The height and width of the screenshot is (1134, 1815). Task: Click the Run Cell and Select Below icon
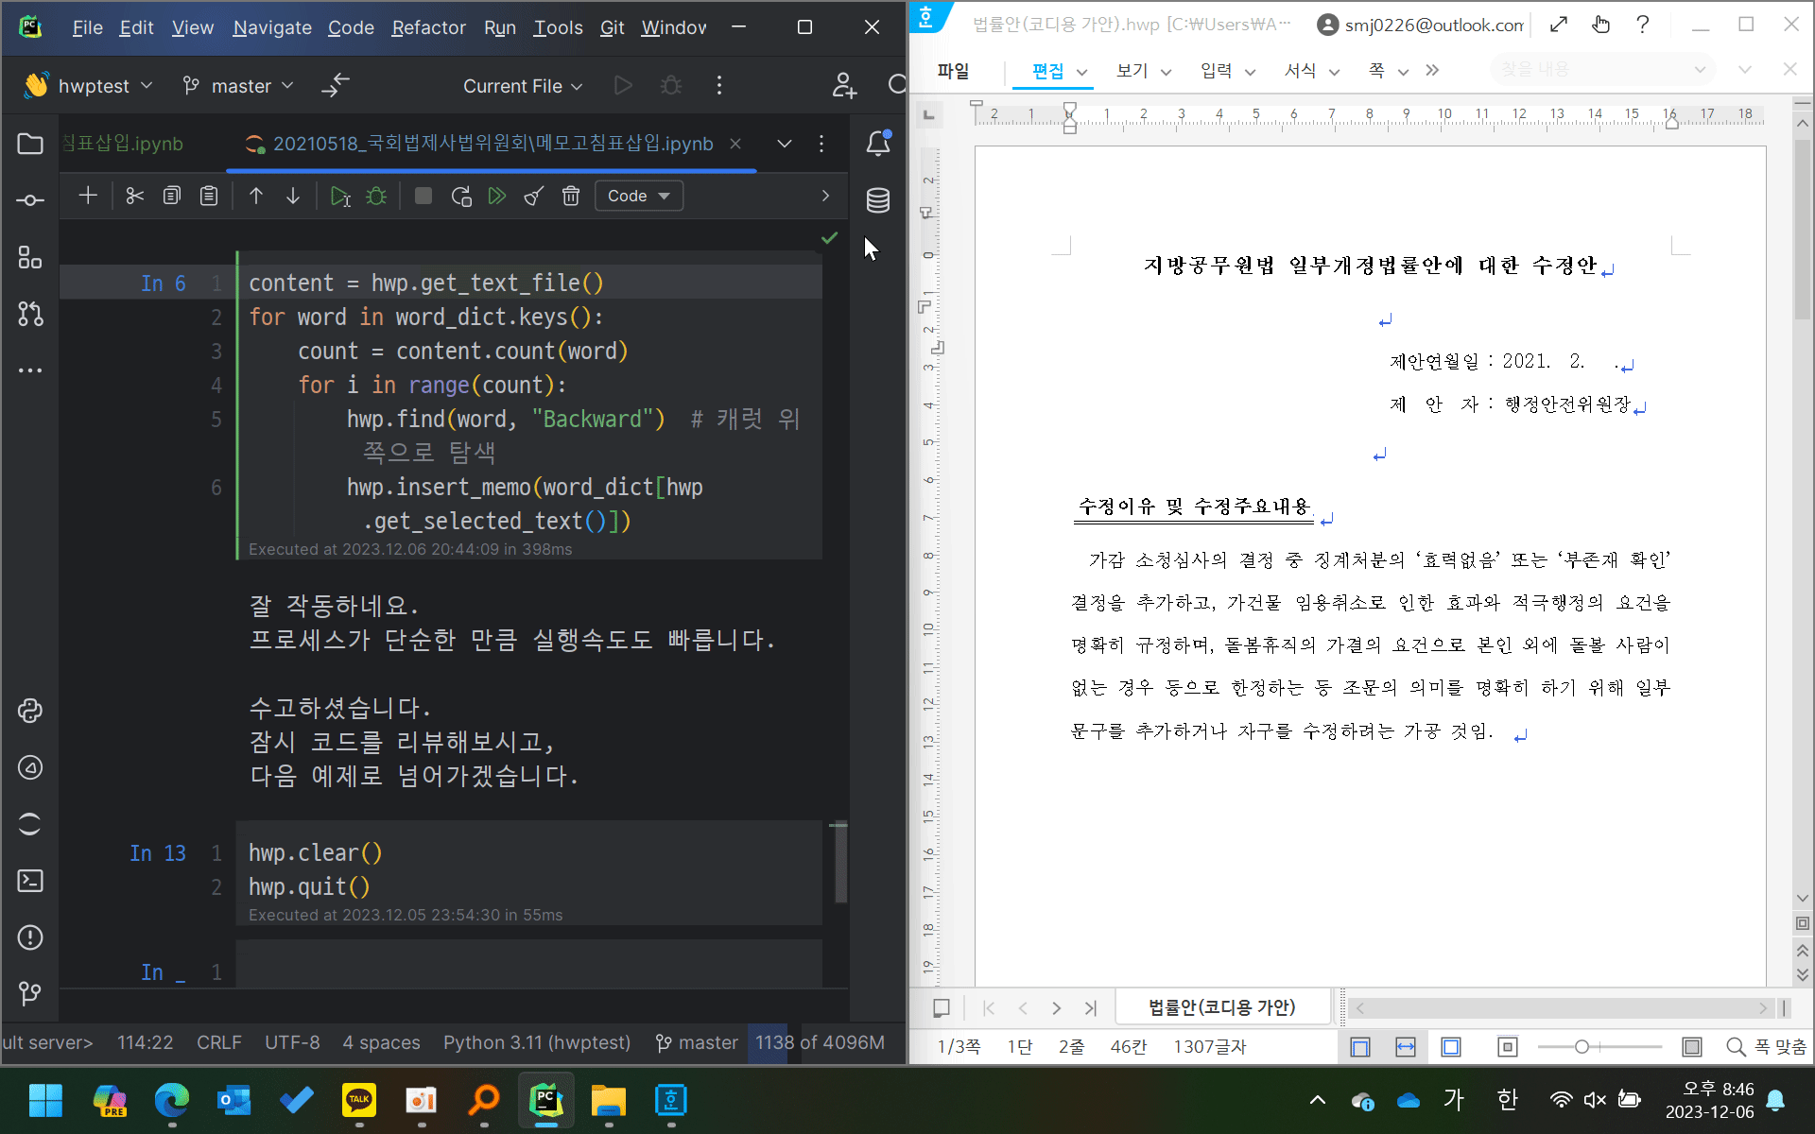tap(340, 196)
